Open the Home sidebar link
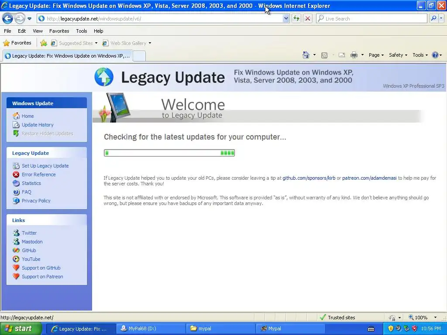This screenshot has height=335, width=447. pyautogui.click(x=28, y=116)
